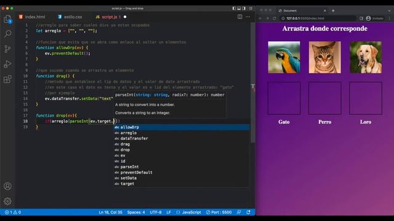Open the Run and Debug view
The image size is (394, 221).
[7, 64]
